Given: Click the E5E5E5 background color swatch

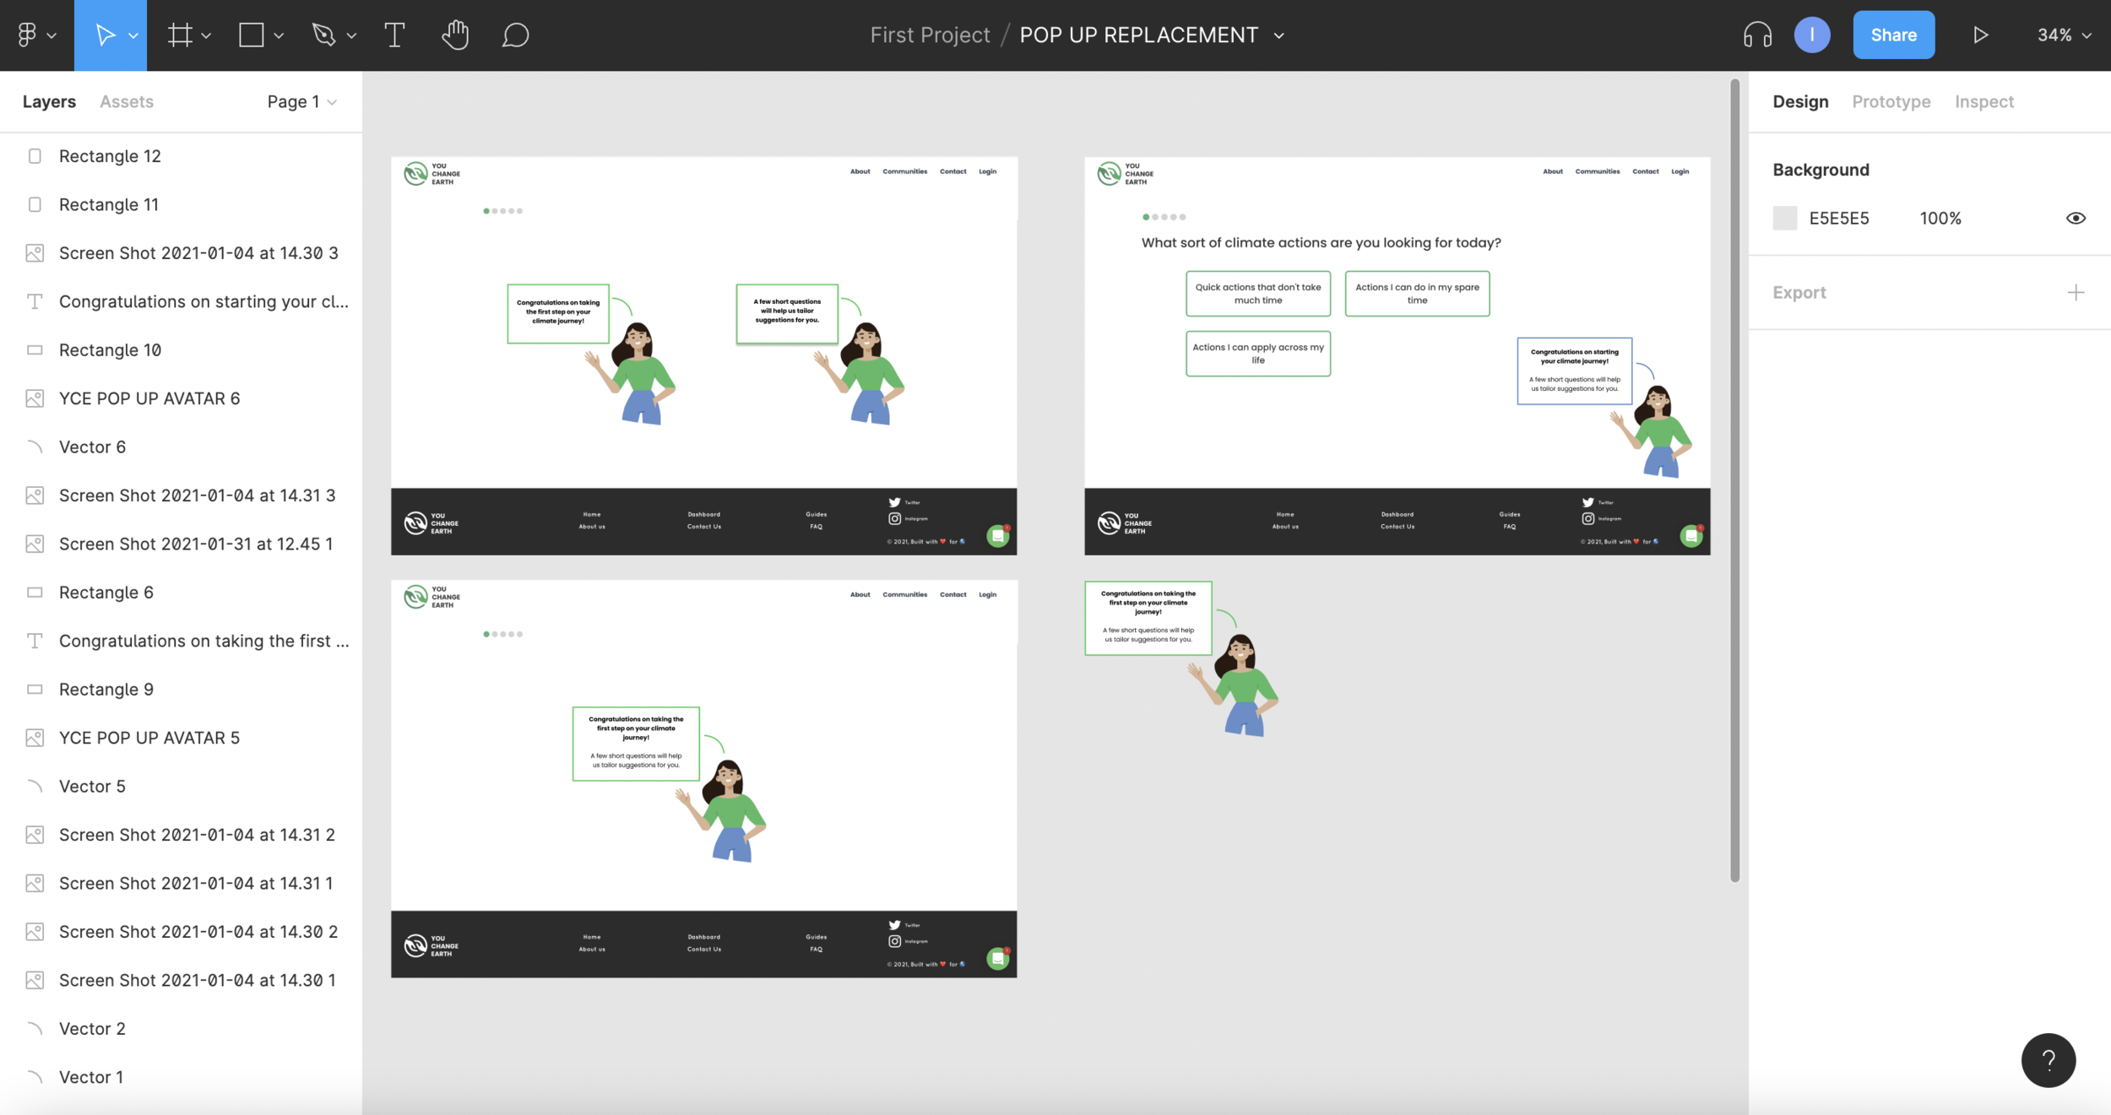Looking at the screenshot, I should coord(1785,218).
